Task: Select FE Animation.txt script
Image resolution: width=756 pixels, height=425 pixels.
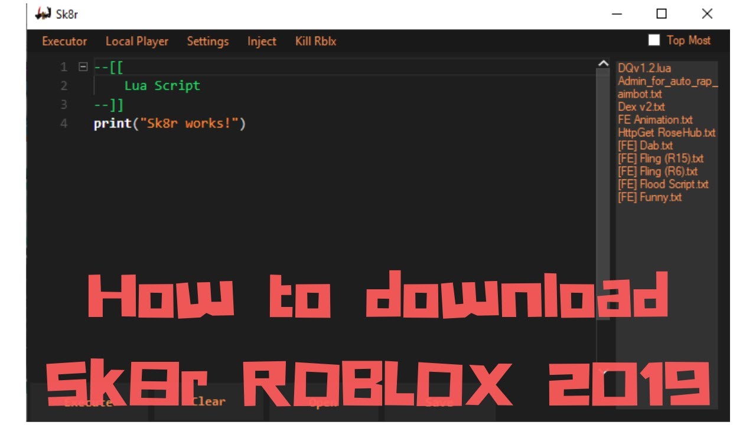Action: (x=655, y=120)
